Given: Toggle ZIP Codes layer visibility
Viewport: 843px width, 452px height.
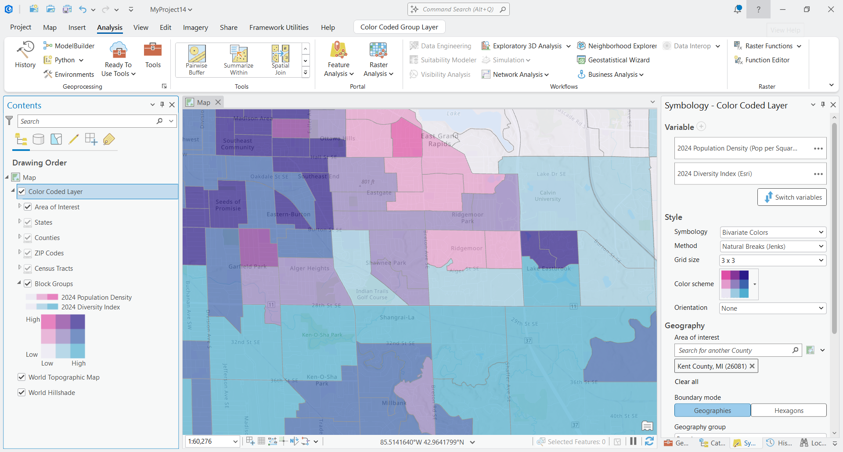Looking at the screenshot, I should [x=28, y=253].
